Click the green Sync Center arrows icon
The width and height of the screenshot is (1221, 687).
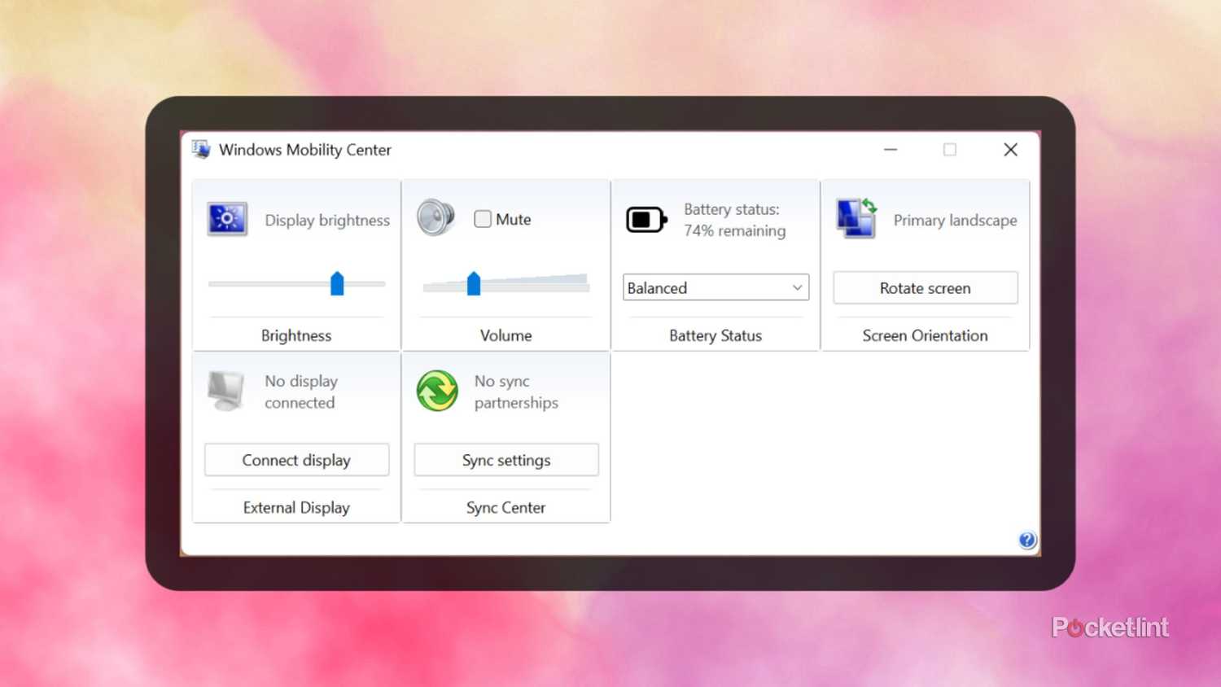pyautogui.click(x=436, y=389)
